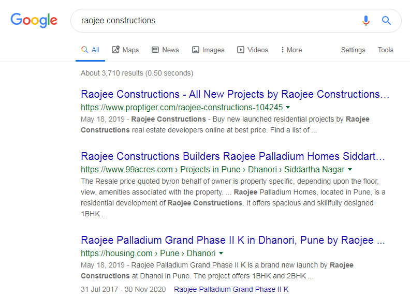Expand the dropdown arrow next to housing.com URL
This screenshot has width=410, height=297.
pos(221,253)
